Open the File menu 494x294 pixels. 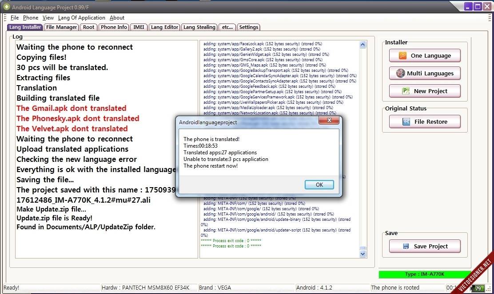[x=15, y=18]
